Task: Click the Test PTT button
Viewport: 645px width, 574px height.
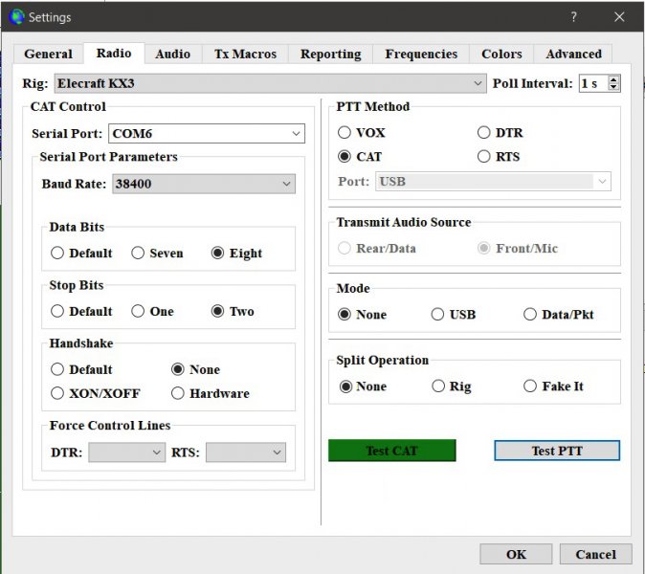Action: tap(557, 451)
